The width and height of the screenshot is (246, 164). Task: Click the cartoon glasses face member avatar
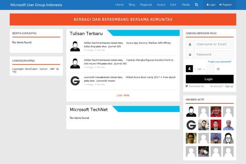click(228, 138)
